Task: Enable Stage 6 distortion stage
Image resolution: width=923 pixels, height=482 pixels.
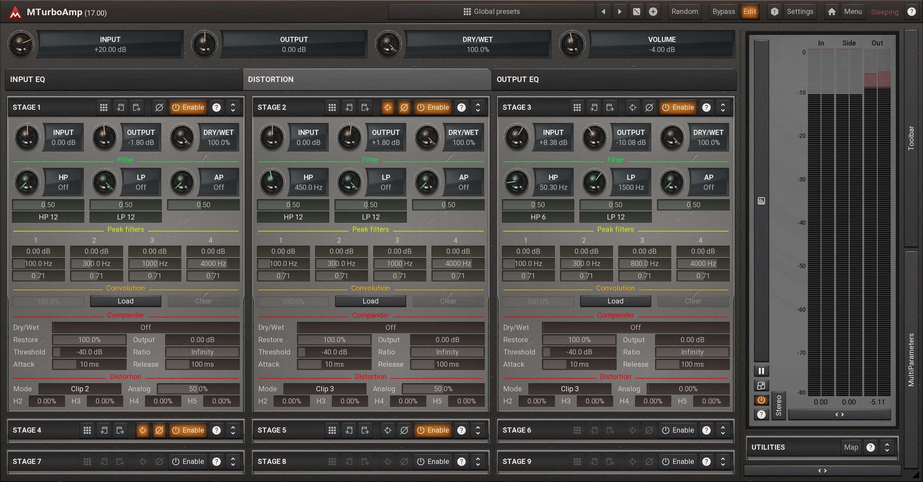Action: [678, 430]
